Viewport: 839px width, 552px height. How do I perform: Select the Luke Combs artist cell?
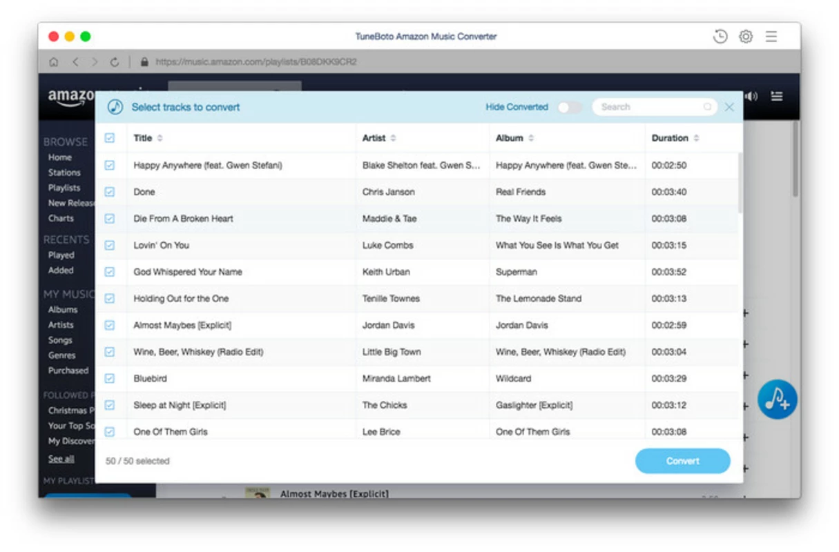(x=388, y=245)
